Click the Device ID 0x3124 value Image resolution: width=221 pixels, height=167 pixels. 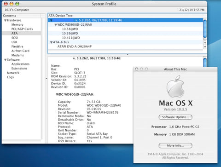[80, 84]
